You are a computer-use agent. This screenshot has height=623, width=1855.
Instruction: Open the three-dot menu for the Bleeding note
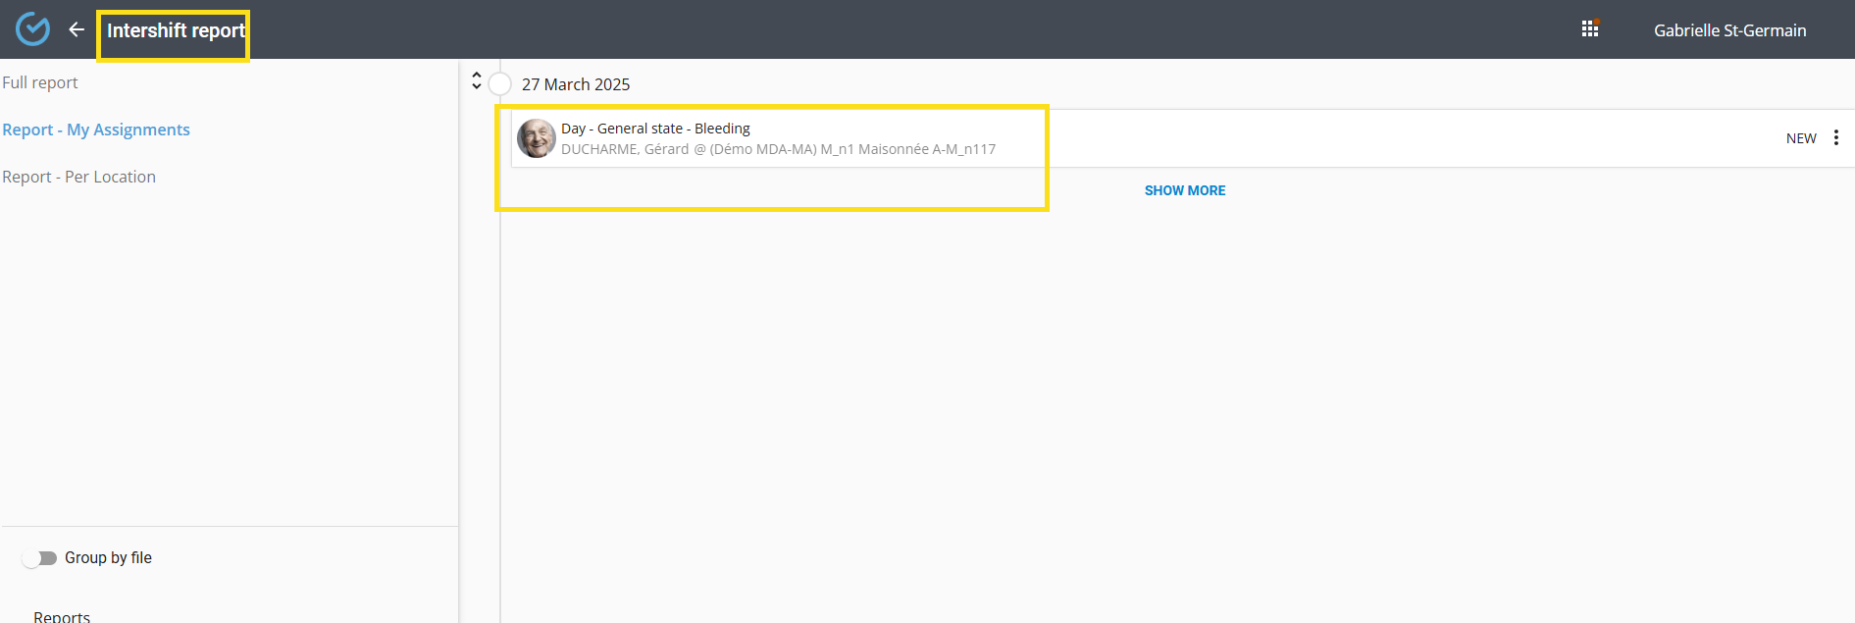(x=1835, y=138)
